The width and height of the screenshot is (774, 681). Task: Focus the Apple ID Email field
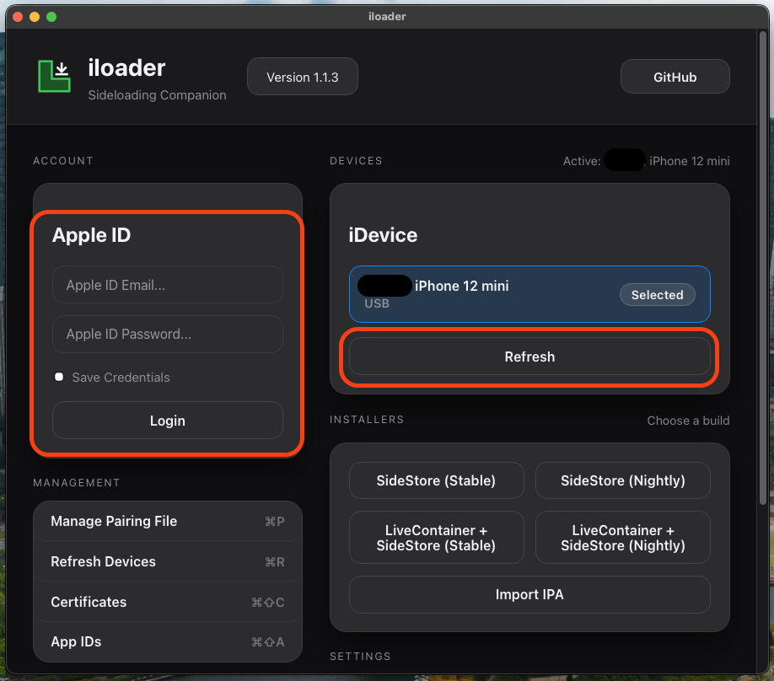point(167,285)
